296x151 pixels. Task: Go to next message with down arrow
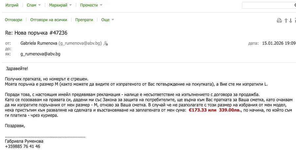pyautogui.click(x=291, y=20)
